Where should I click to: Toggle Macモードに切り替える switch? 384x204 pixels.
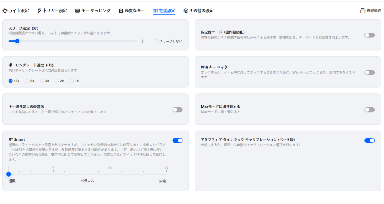(x=369, y=109)
